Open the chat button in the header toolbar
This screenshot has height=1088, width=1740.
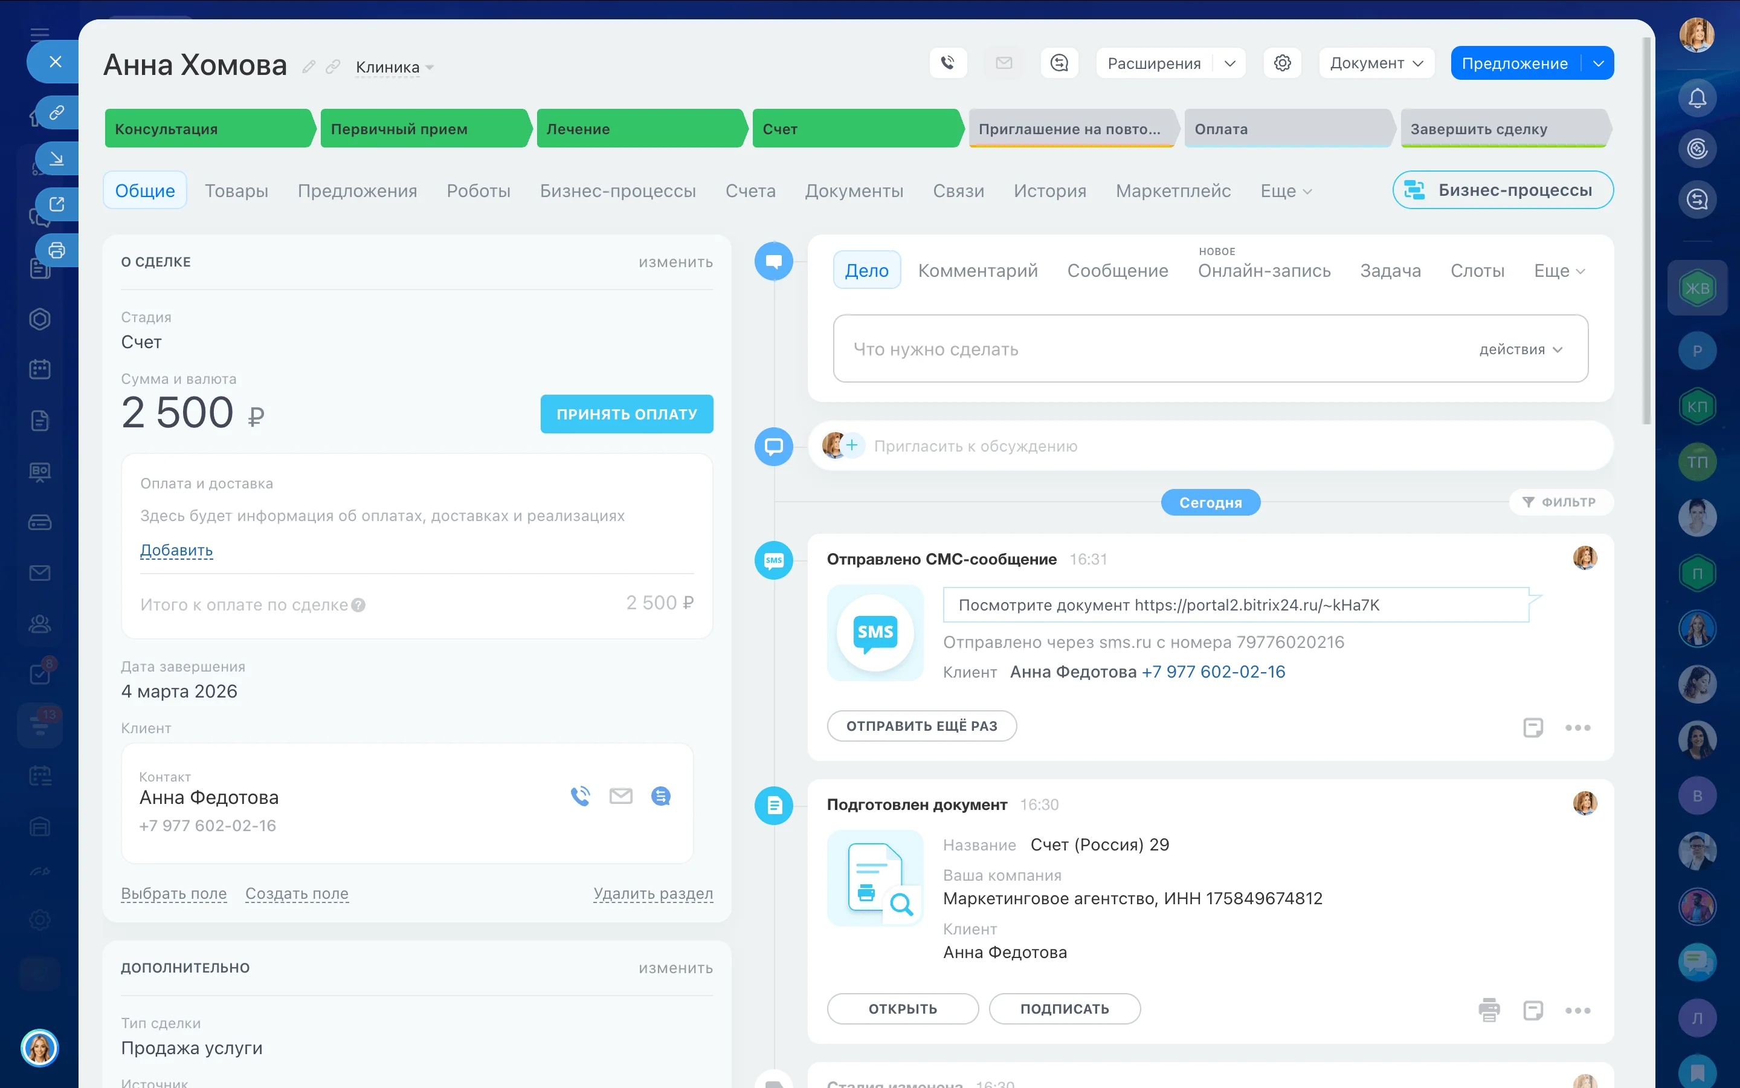1059,63
